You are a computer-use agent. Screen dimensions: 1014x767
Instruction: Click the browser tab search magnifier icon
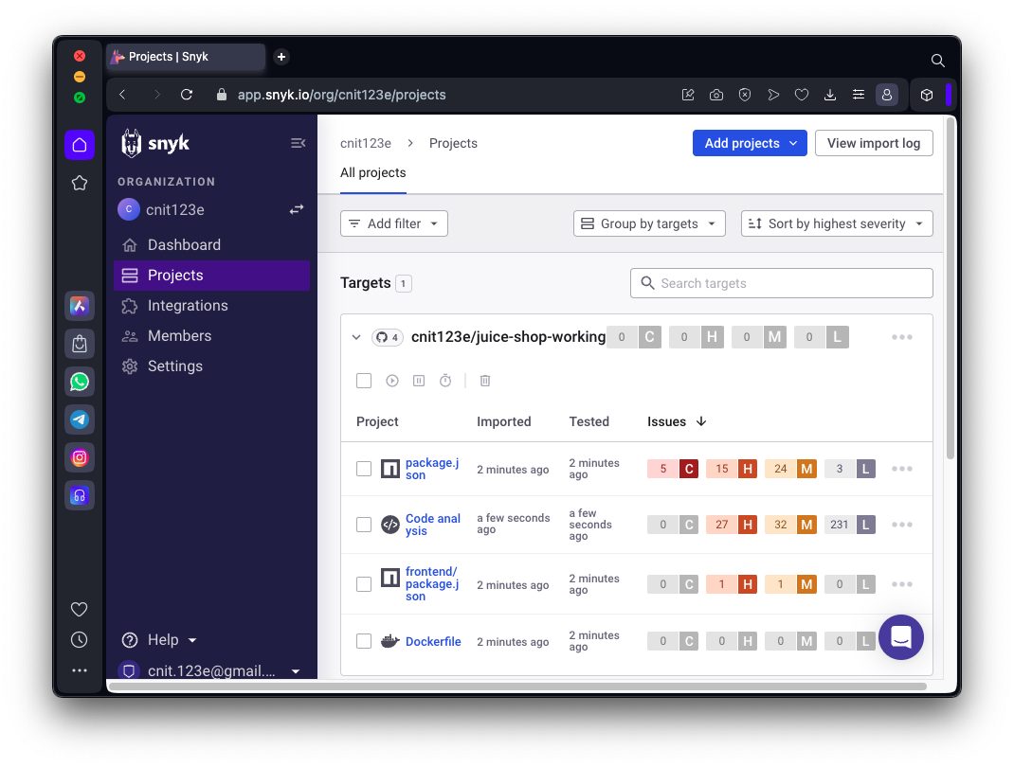[x=937, y=60]
